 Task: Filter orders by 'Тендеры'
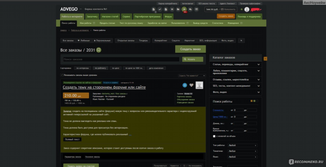click(x=143, y=41)
